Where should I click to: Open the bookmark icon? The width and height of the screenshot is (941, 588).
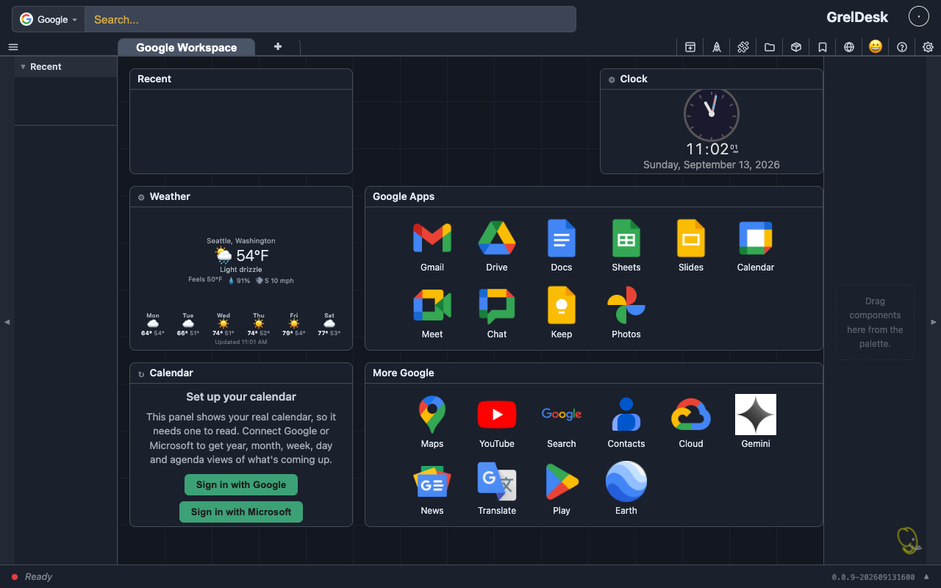(x=823, y=47)
